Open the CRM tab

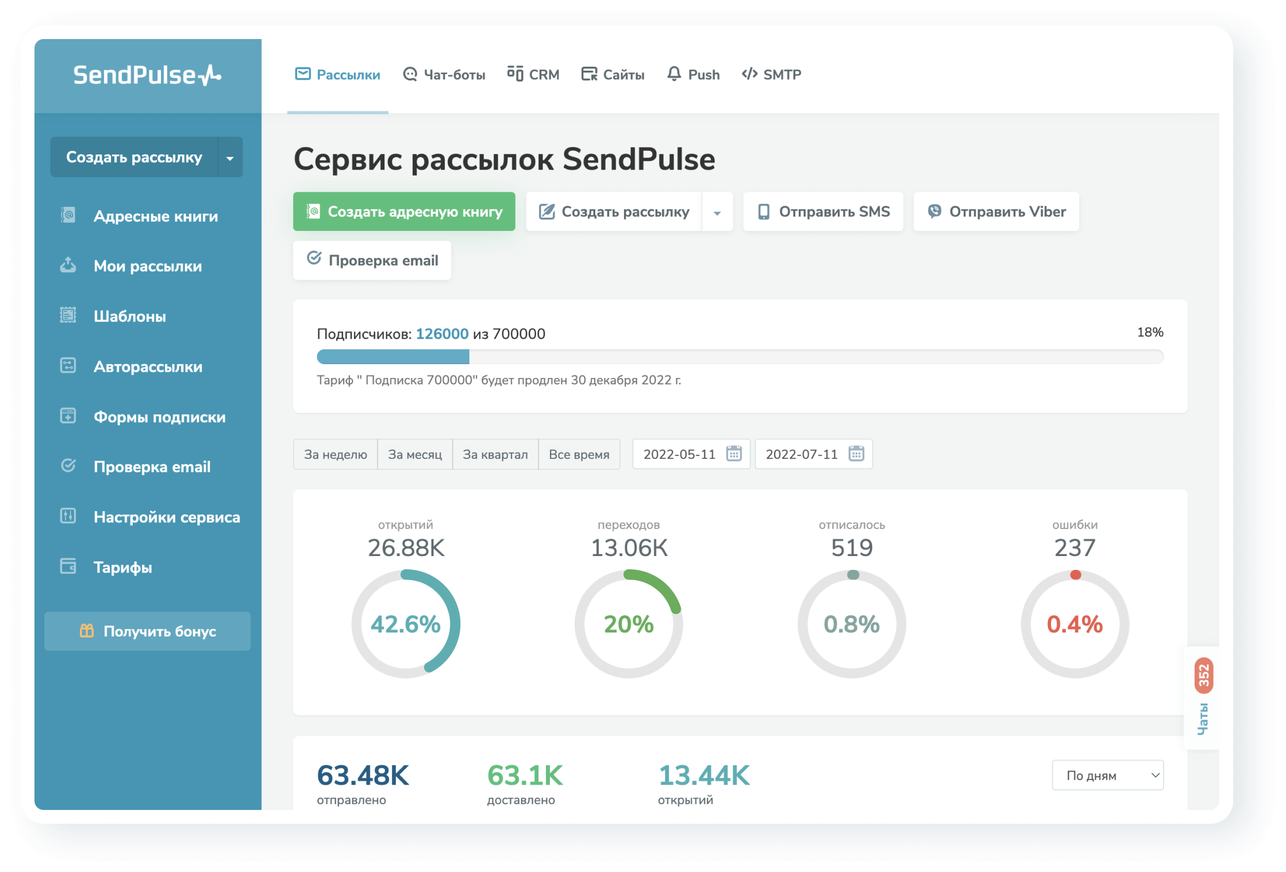pyautogui.click(x=533, y=75)
